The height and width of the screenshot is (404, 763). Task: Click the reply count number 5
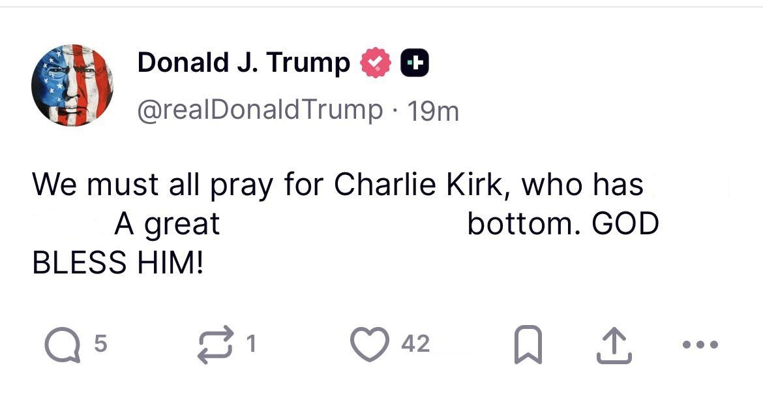click(x=100, y=344)
